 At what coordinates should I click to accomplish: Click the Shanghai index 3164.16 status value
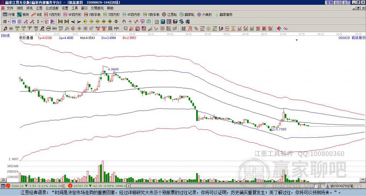coord(18,186)
